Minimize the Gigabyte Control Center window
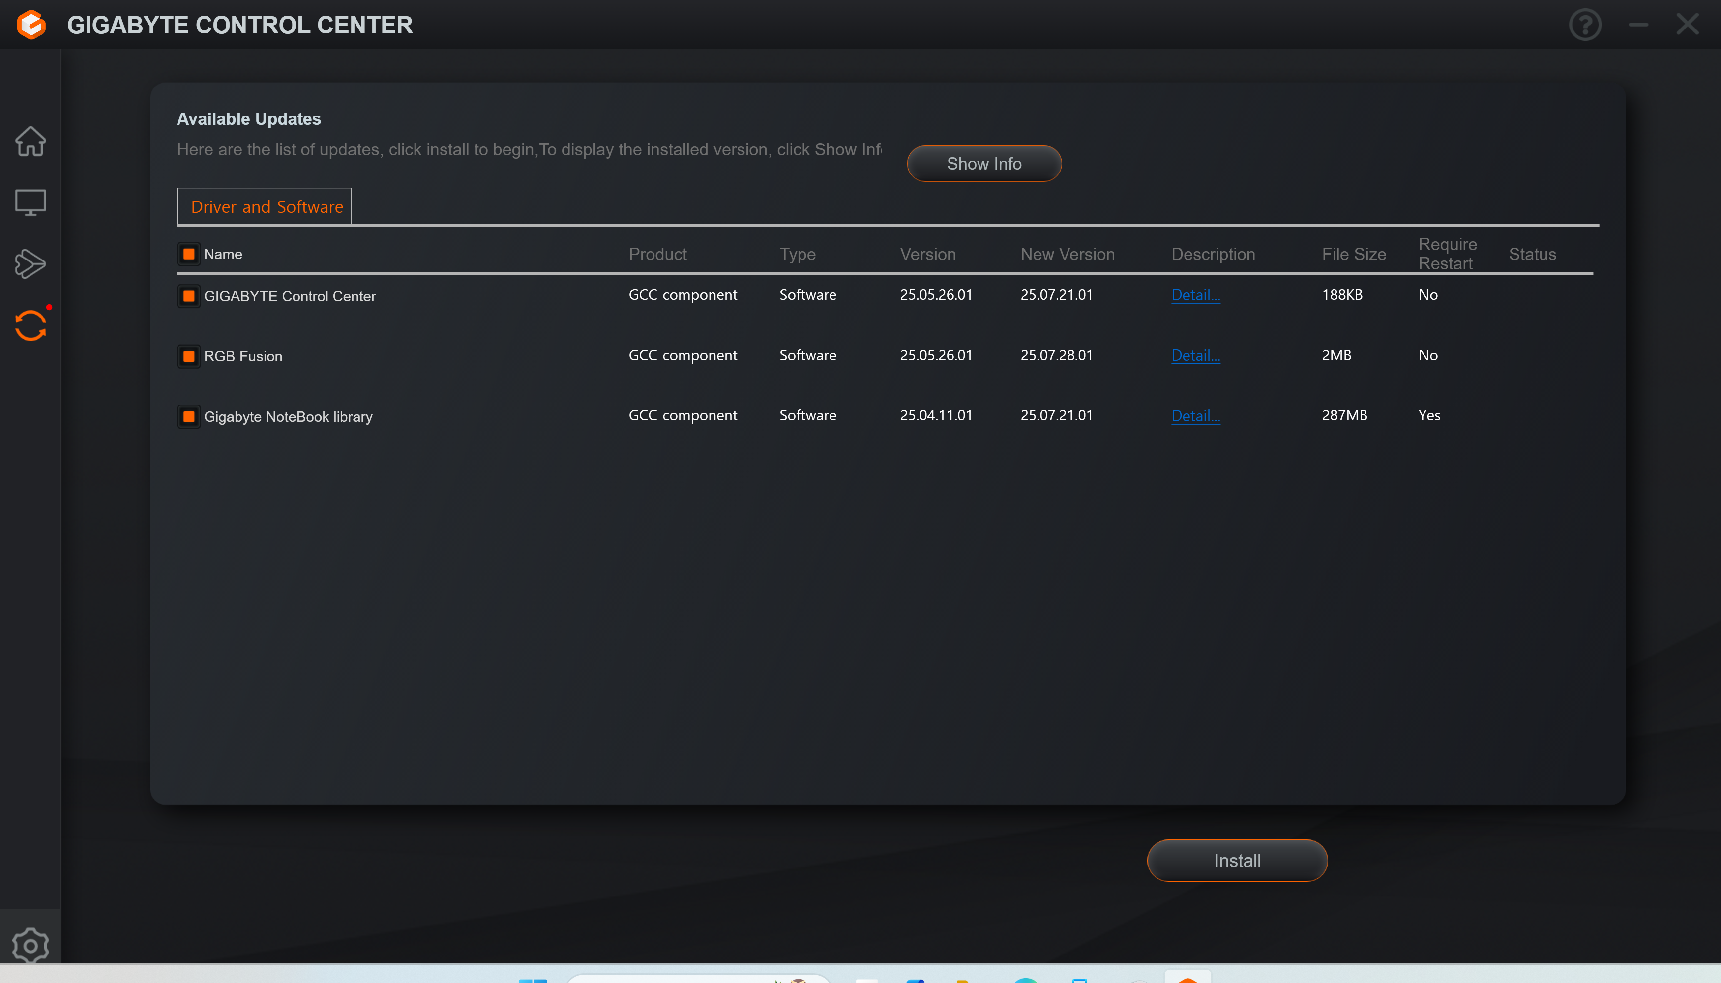 coord(1638,25)
